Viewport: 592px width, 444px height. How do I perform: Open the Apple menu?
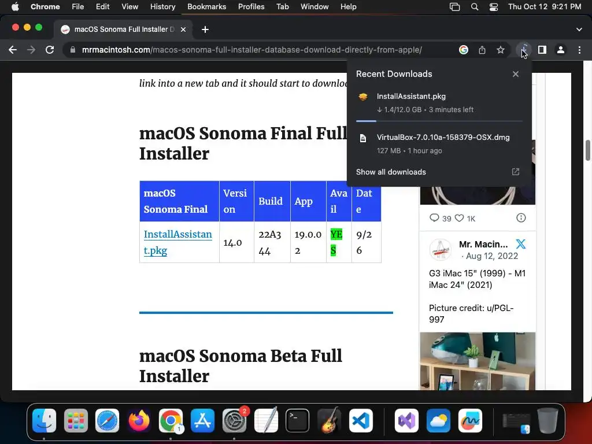click(15, 7)
